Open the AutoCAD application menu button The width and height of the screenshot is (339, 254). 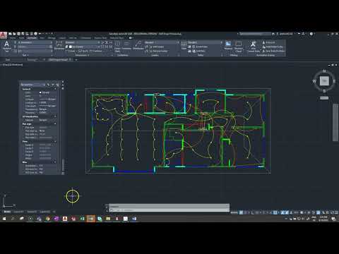point(4,35)
